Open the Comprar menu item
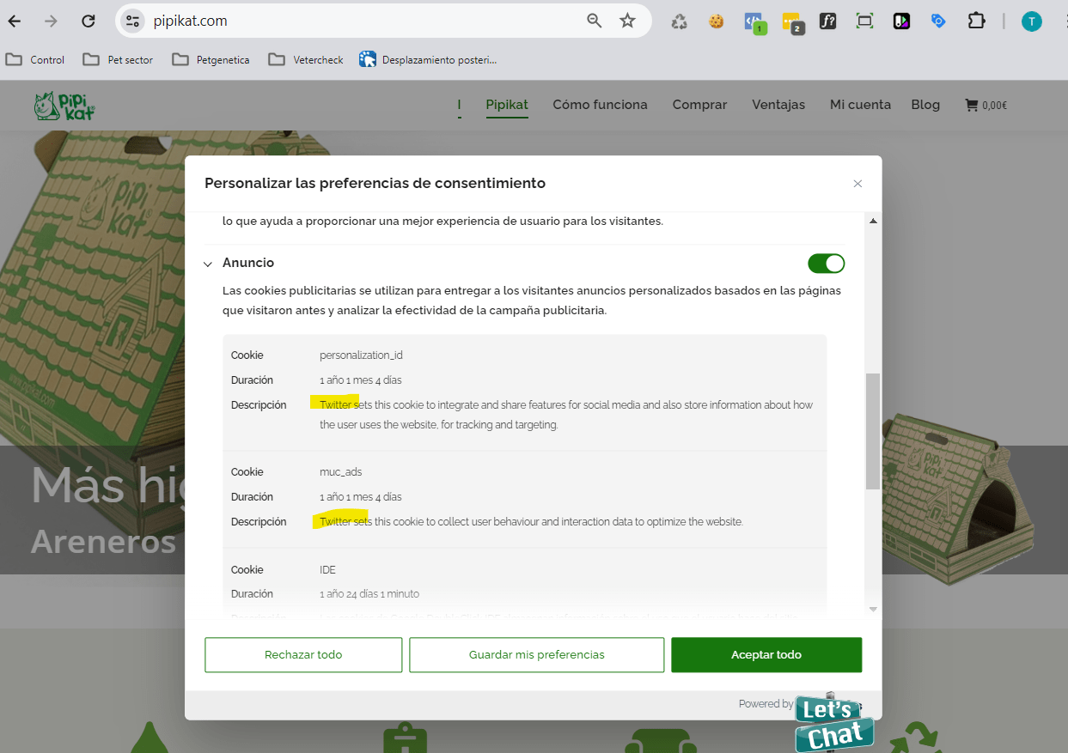Screen dimensions: 1068x753 point(699,105)
